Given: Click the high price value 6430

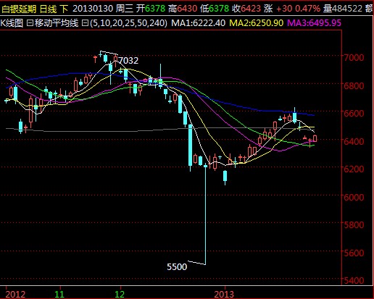Looking at the screenshot, I should point(187,9).
